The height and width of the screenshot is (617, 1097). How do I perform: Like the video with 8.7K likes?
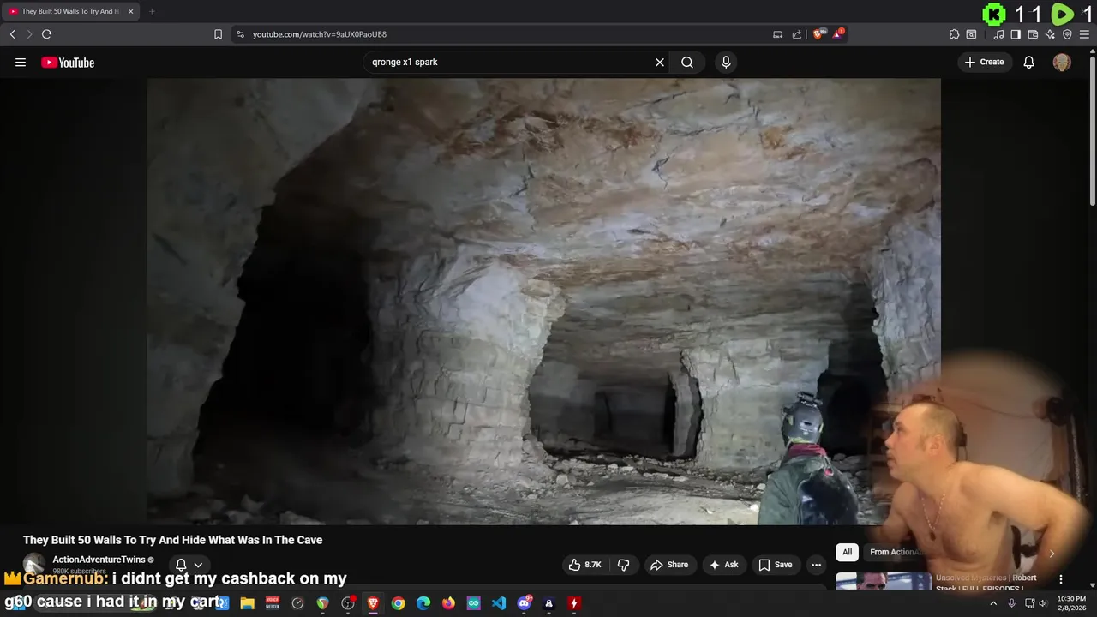click(584, 565)
